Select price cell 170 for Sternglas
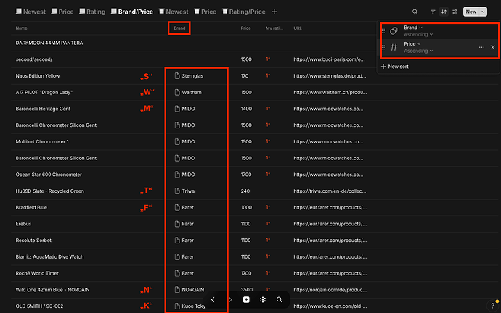This screenshot has height=313, width=501. coord(245,76)
